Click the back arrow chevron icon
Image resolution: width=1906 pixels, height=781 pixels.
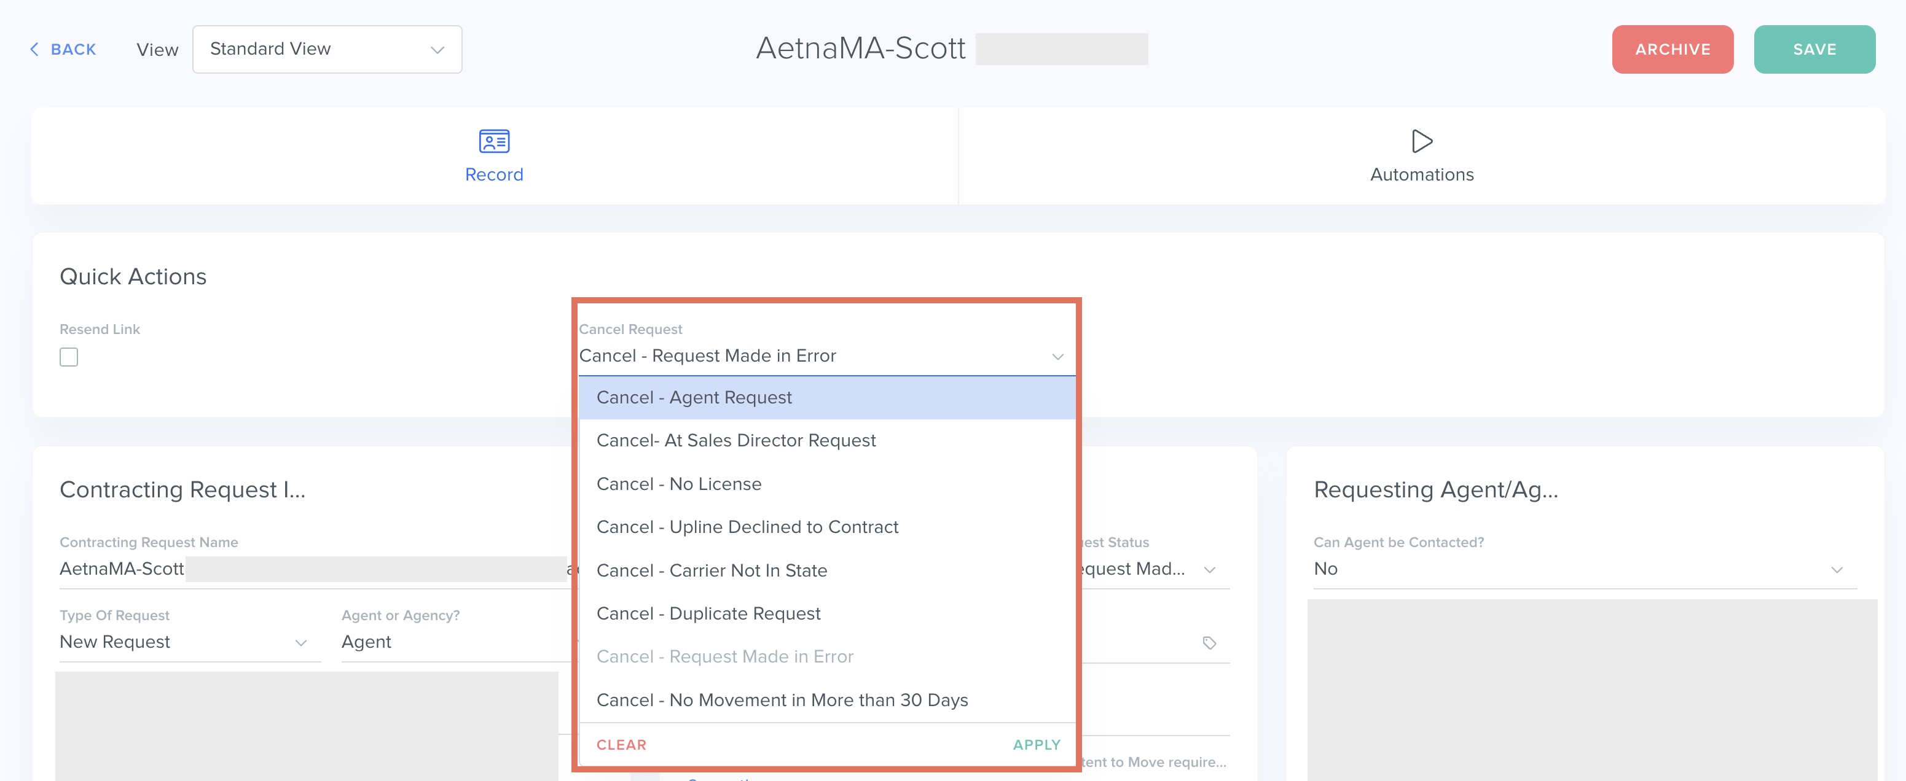pyautogui.click(x=34, y=50)
